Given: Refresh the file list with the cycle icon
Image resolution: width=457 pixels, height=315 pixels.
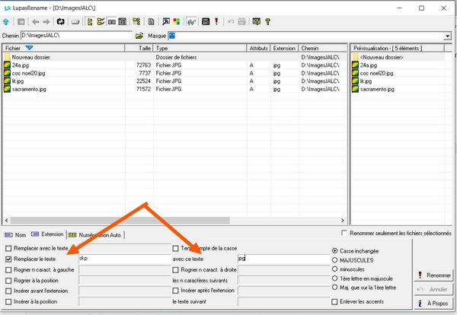Looking at the screenshot, I should 60,21.
